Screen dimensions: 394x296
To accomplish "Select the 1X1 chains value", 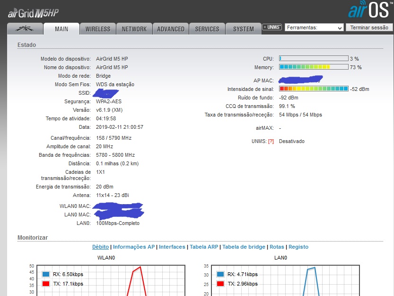I will pyautogui.click(x=100, y=172).
